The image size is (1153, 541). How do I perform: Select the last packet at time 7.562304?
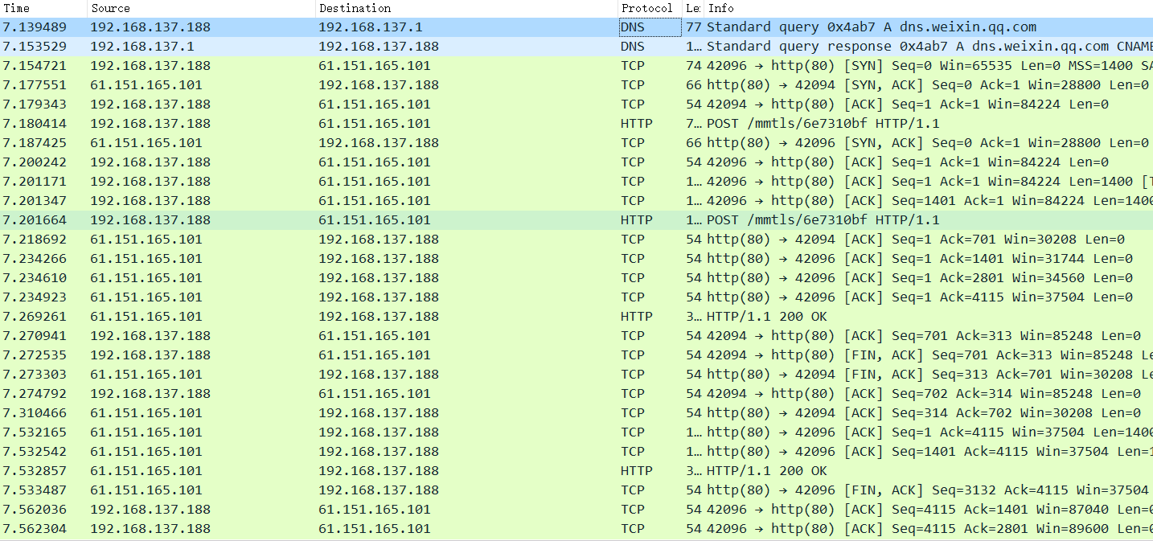coord(576,529)
